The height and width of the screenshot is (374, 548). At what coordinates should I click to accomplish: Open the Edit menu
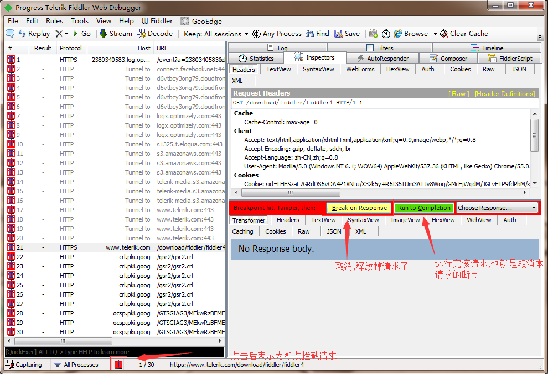32,21
